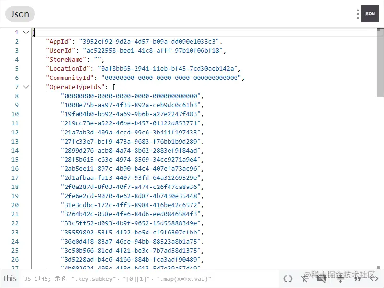Click the value 31e3cdbc-172c-4ff5-8984-416be42c6572

pos(131,205)
